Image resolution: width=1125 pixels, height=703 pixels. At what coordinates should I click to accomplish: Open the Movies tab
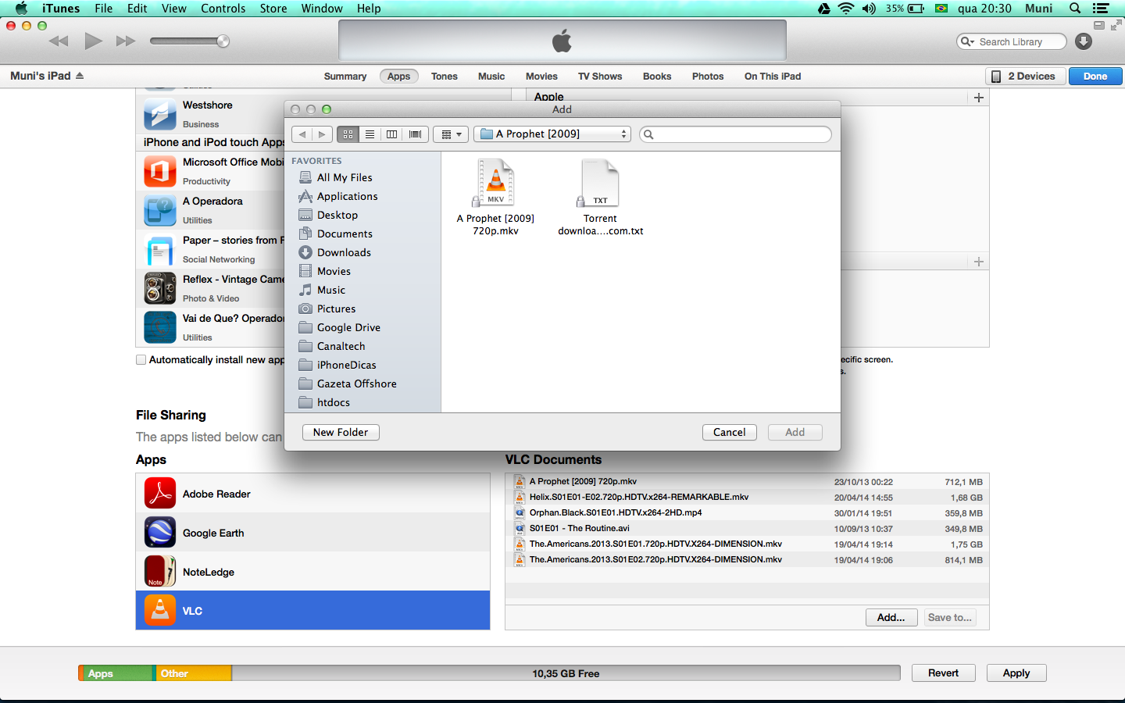click(541, 77)
